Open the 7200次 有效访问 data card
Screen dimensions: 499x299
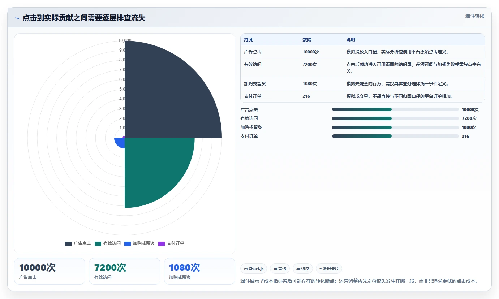[x=125, y=271]
